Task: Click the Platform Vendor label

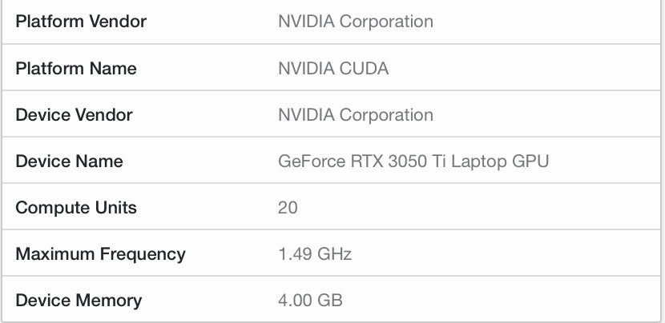Action: click(x=81, y=22)
